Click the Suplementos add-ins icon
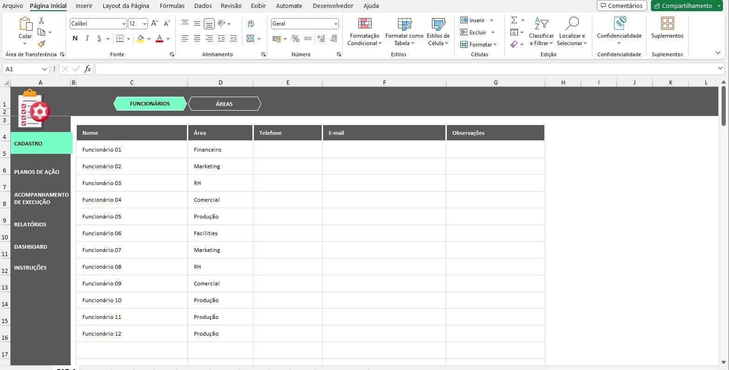Screen dimensions: 729x370 (667, 24)
